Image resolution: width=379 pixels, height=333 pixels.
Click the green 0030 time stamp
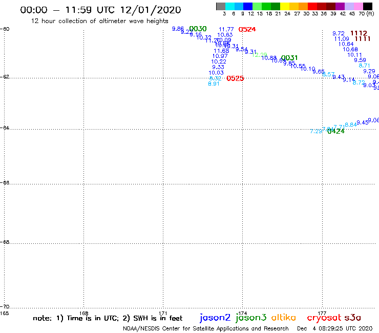[198, 29]
